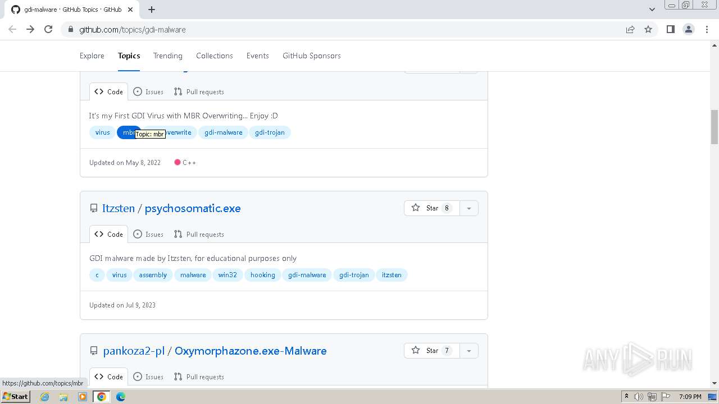Open side panel icon in toolbar

[670, 29]
